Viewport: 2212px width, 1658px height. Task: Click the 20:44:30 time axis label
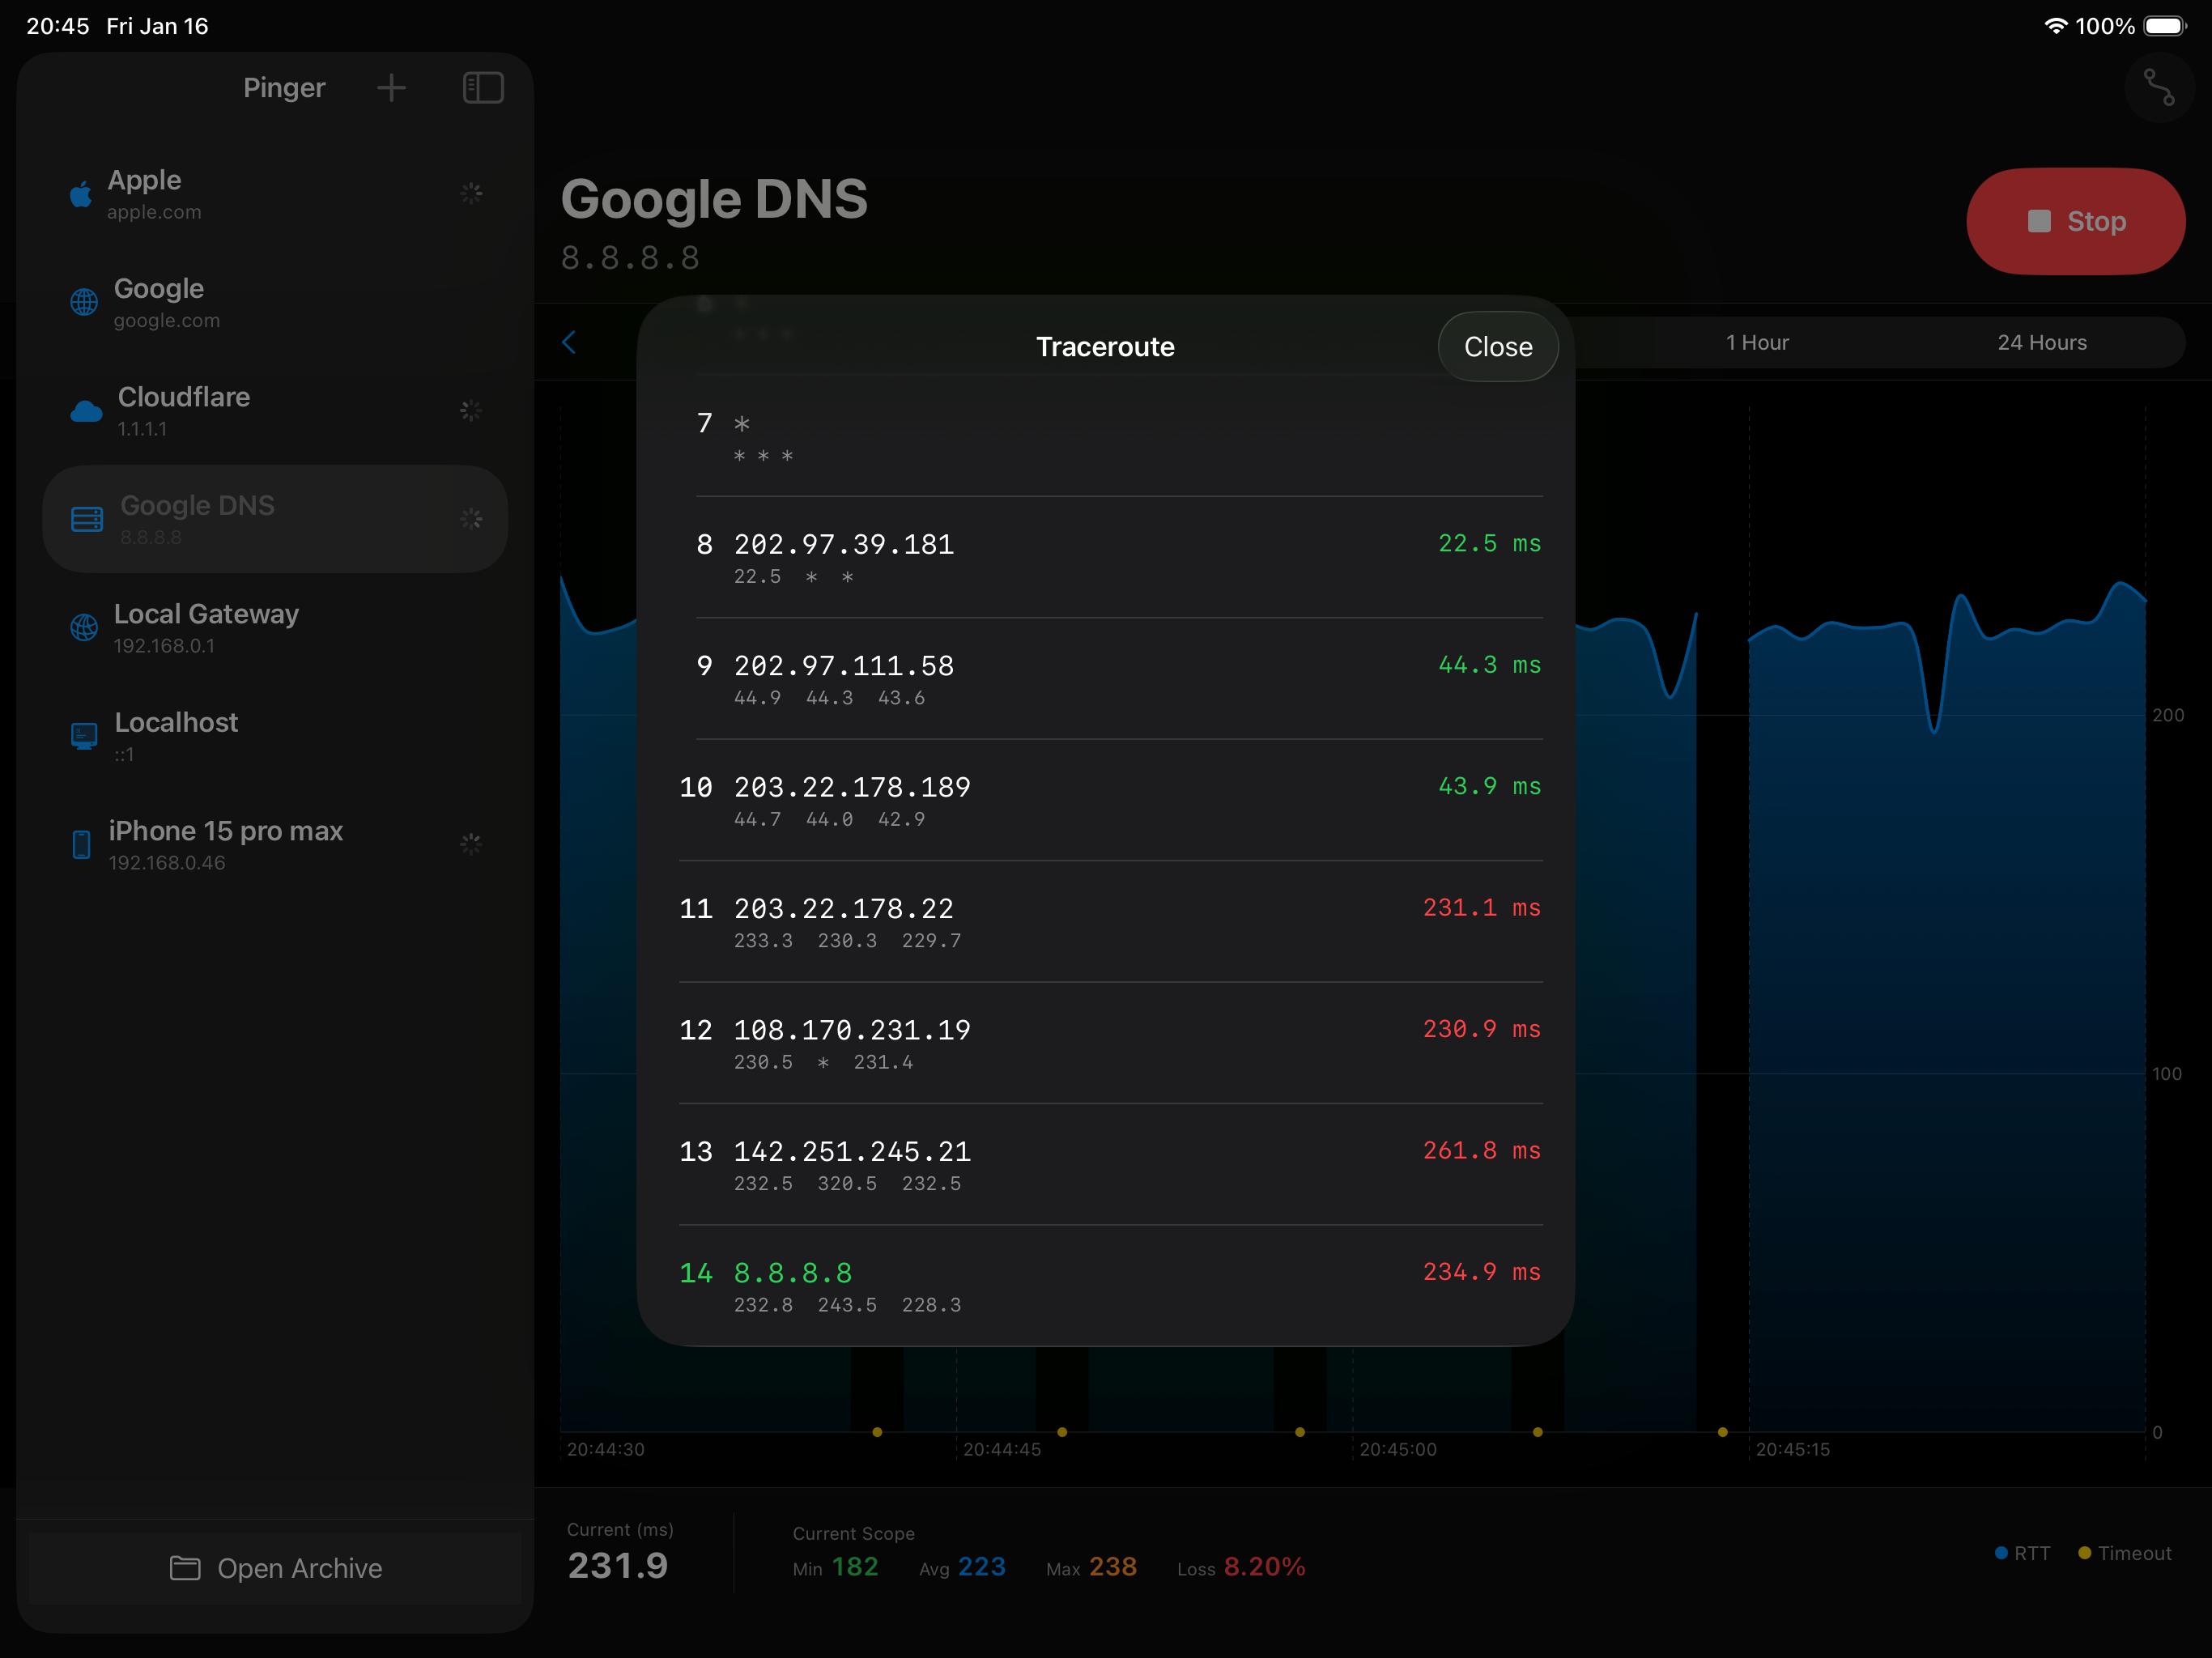click(605, 1450)
